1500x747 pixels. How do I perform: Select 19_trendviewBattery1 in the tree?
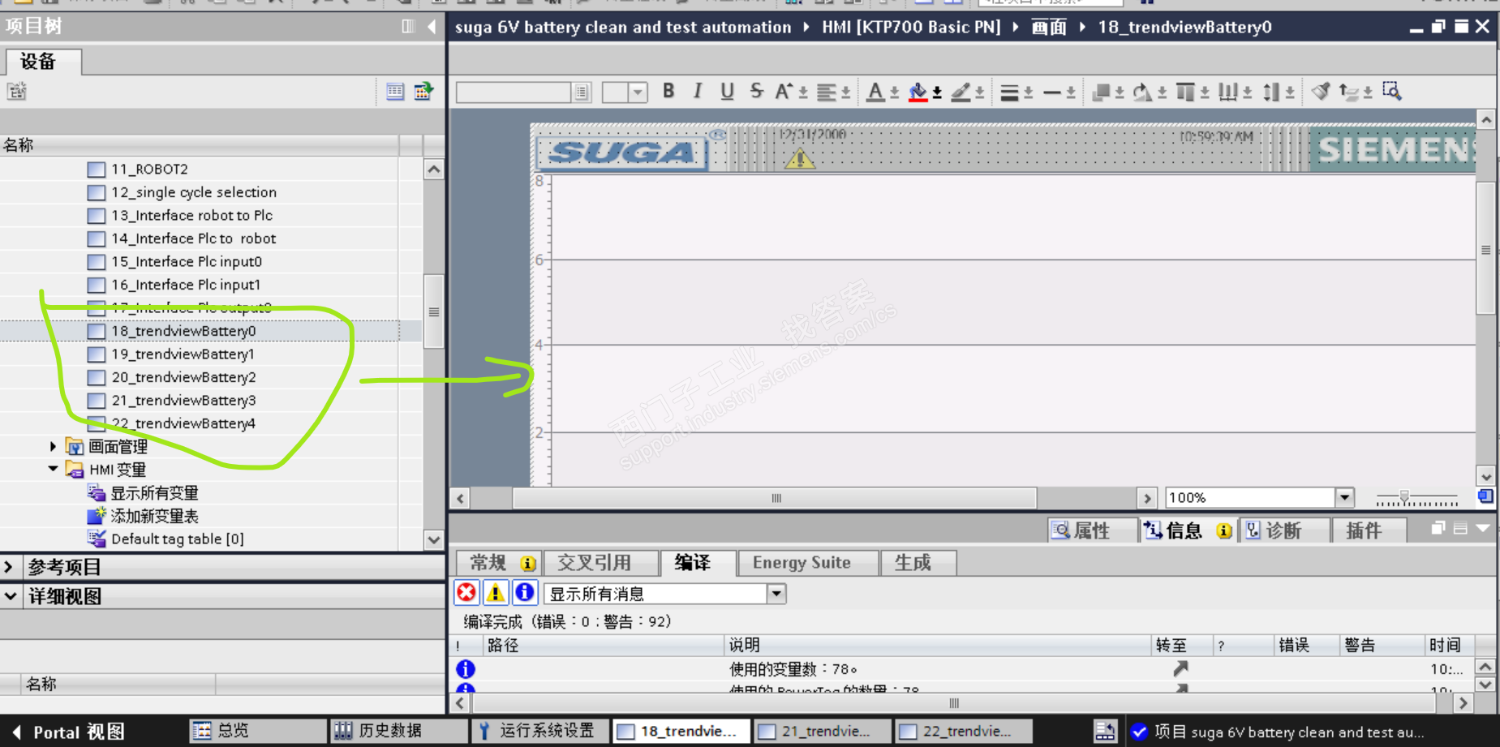(x=183, y=354)
